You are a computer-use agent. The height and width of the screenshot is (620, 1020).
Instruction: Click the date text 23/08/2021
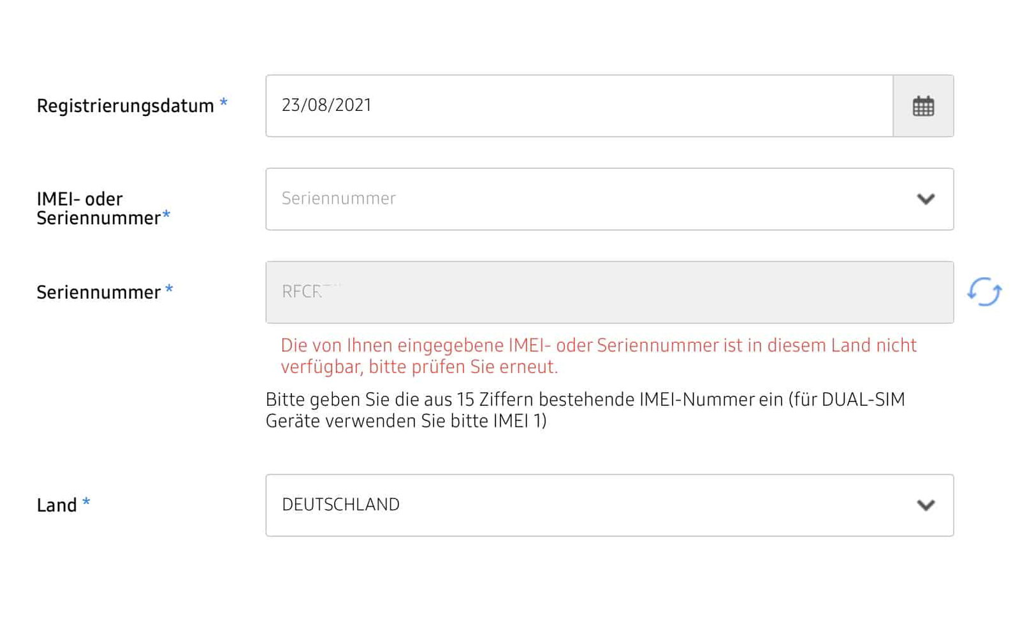pyautogui.click(x=326, y=105)
